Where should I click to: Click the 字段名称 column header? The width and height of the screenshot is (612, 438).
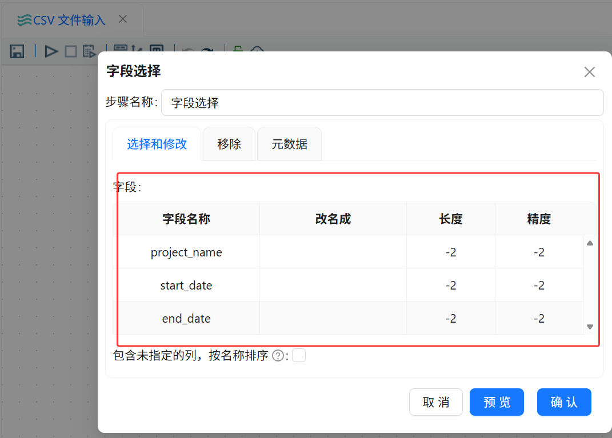pyautogui.click(x=186, y=219)
